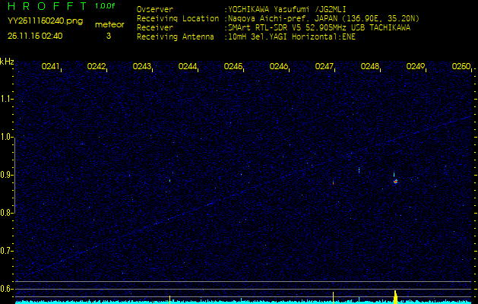478x304 pixels.
Task: Select the 0.7 kHz frequency label
Action: click(x=7, y=250)
